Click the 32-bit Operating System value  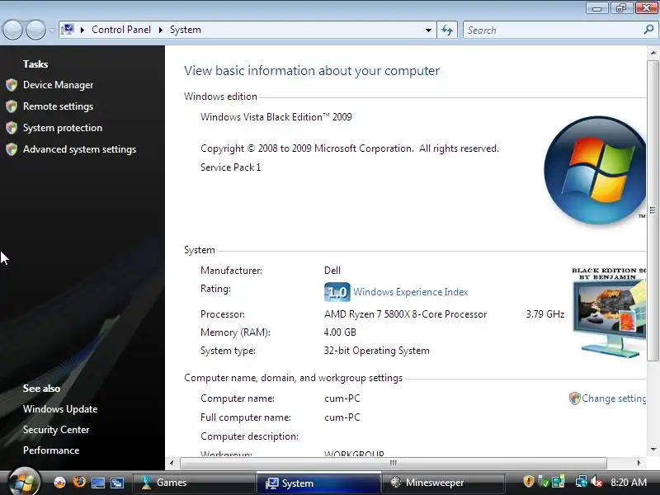[x=377, y=351]
